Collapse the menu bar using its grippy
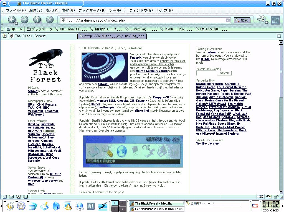Screen dimensions: 284x212 [x=2, y=10]
